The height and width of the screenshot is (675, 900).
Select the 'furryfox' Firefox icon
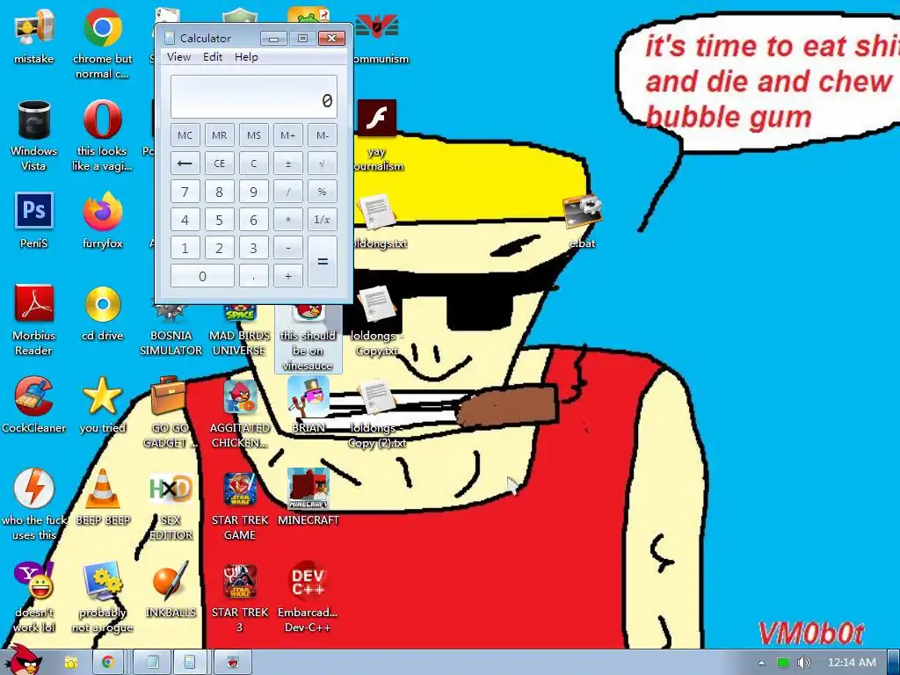tap(102, 221)
